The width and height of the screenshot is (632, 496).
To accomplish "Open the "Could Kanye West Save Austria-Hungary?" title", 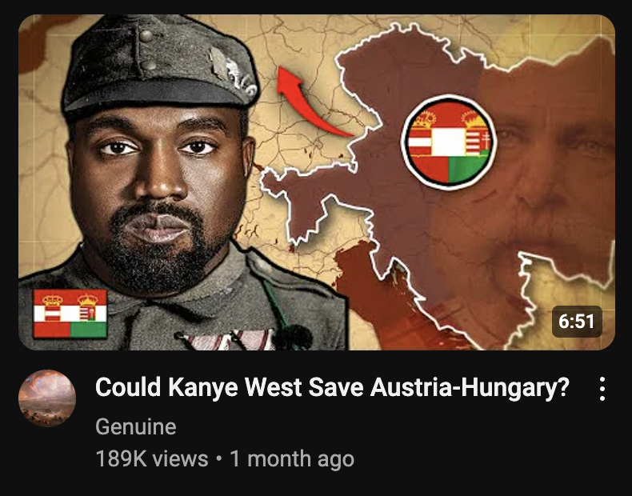I will (332, 388).
